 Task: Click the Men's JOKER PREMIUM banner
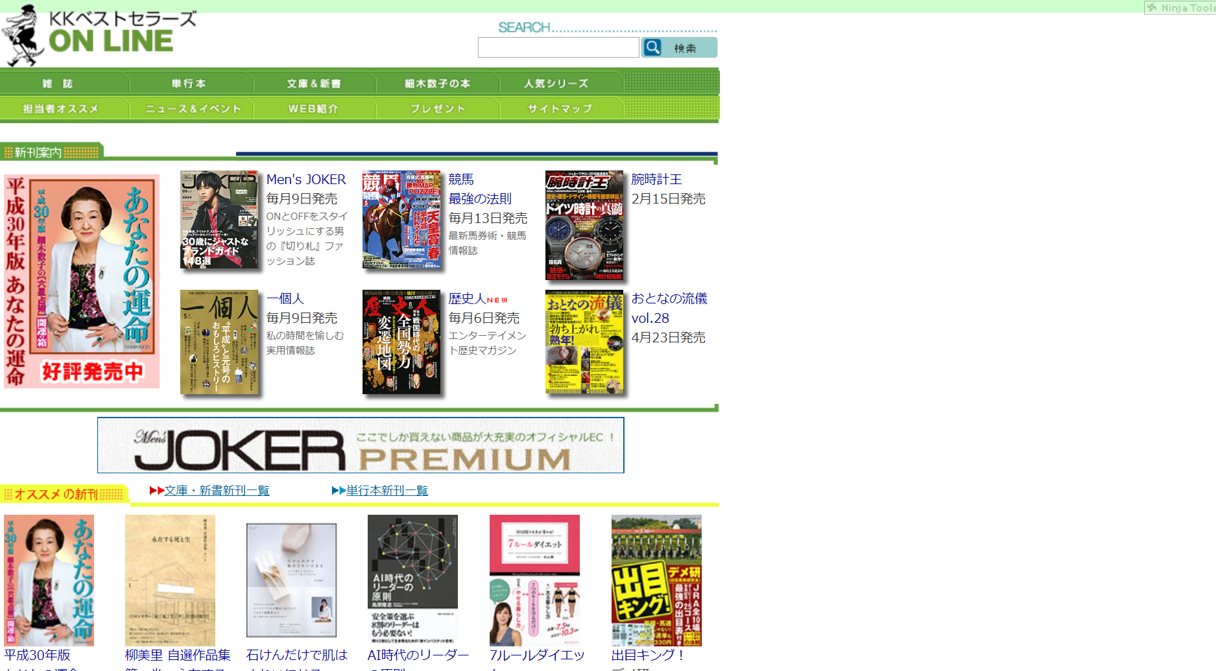coord(361,445)
